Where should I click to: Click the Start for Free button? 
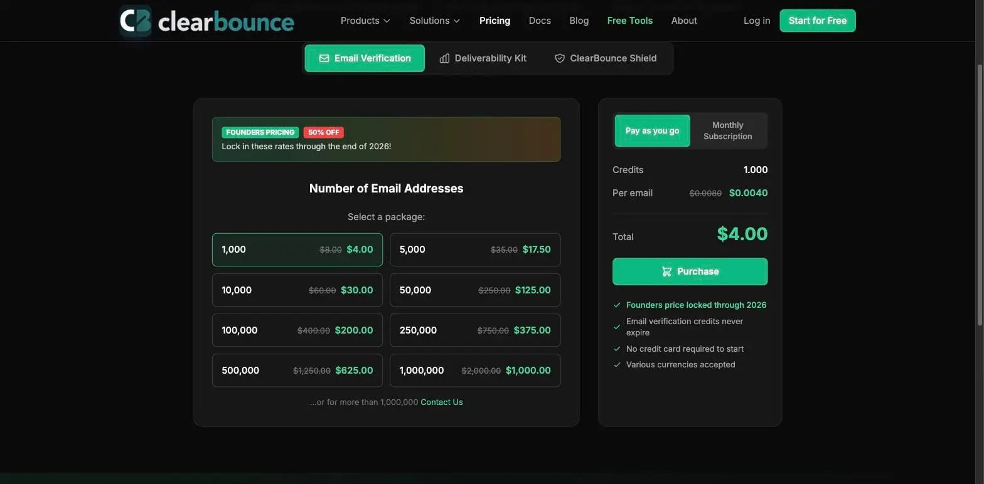pos(817,21)
